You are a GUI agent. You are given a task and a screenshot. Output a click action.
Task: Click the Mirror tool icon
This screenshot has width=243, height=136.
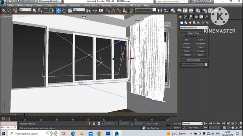tap(160, 11)
